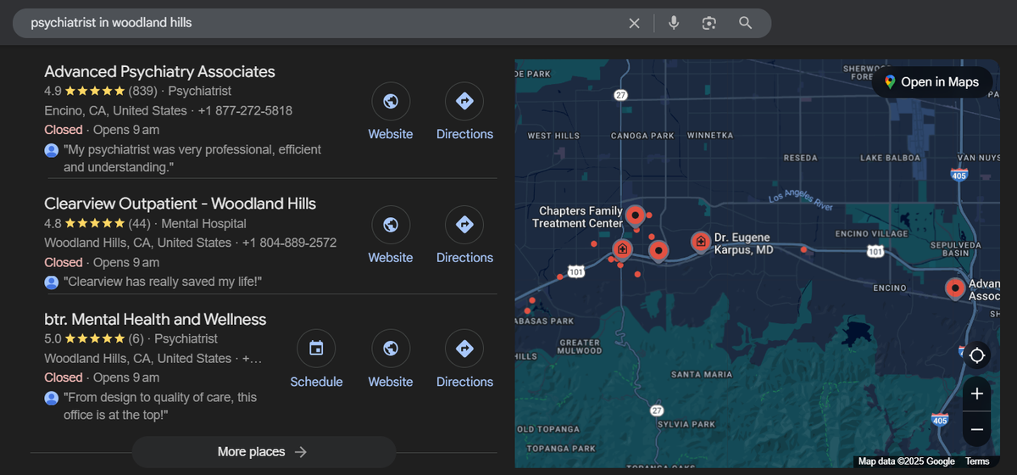Select Dr. Eugene Karpus, MD map marker
The image size is (1017, 475).
pos(701,242)
